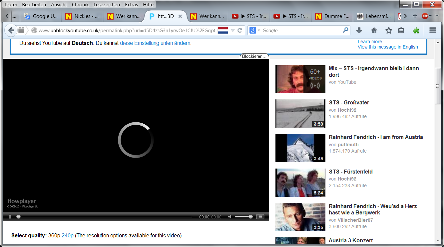Switch to the Dumme F... tab
Viewport: 444px width, 247px height.
[x=332, y=16]
